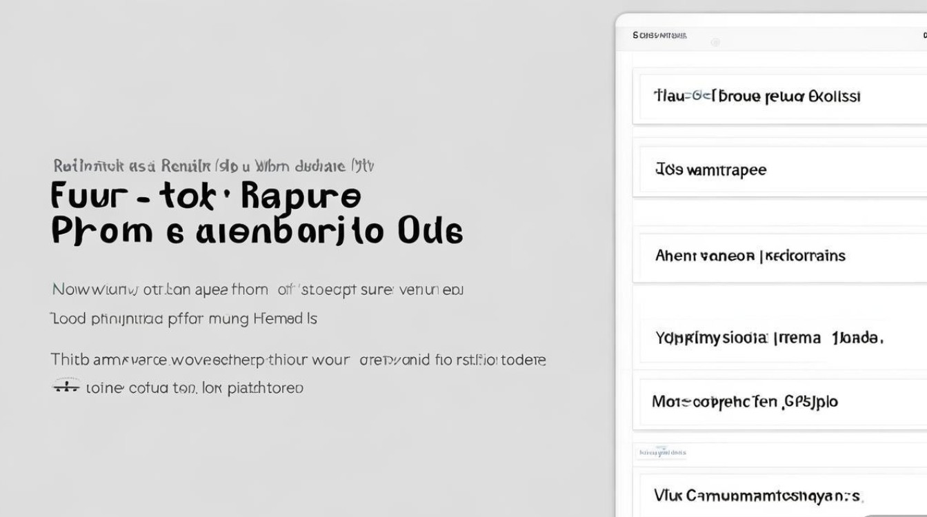Open the "Tlau-Gcl broue retua Exolissi" item
The height and width of the screenshot is (517, 927).
click(x=757, y=97)
